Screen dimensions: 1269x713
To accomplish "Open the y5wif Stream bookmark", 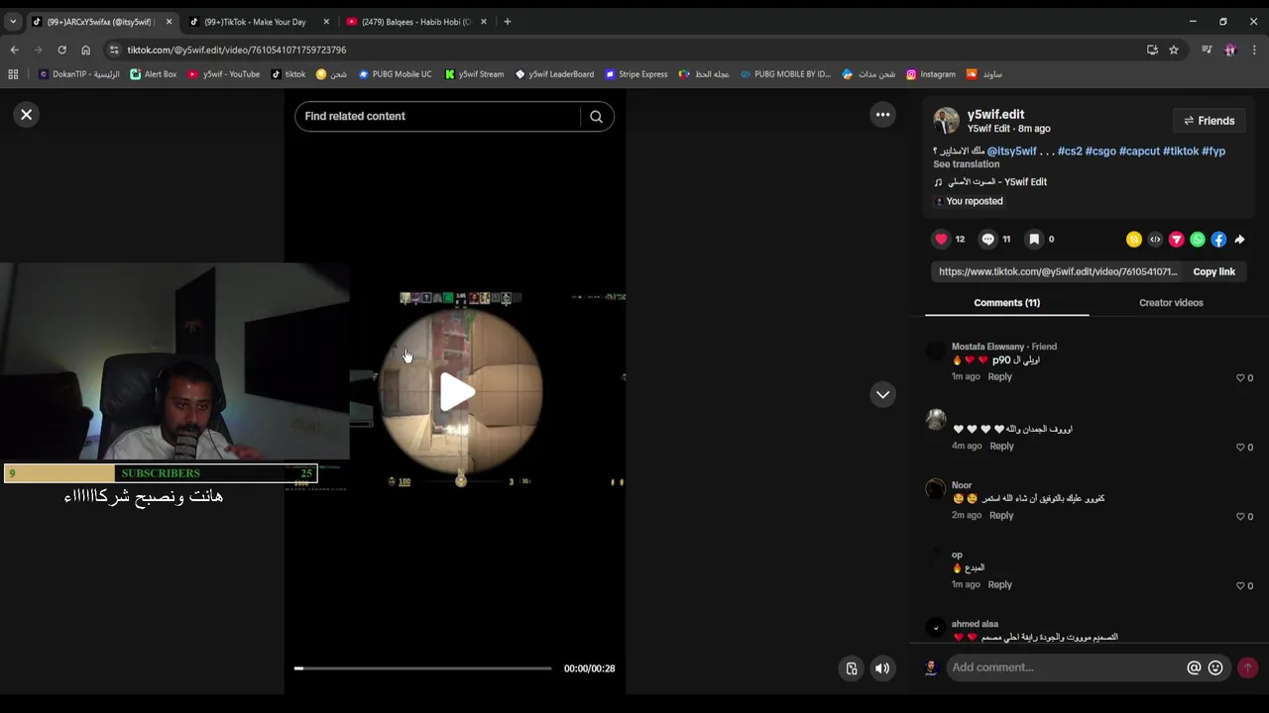I will click(x=474, y=74).
